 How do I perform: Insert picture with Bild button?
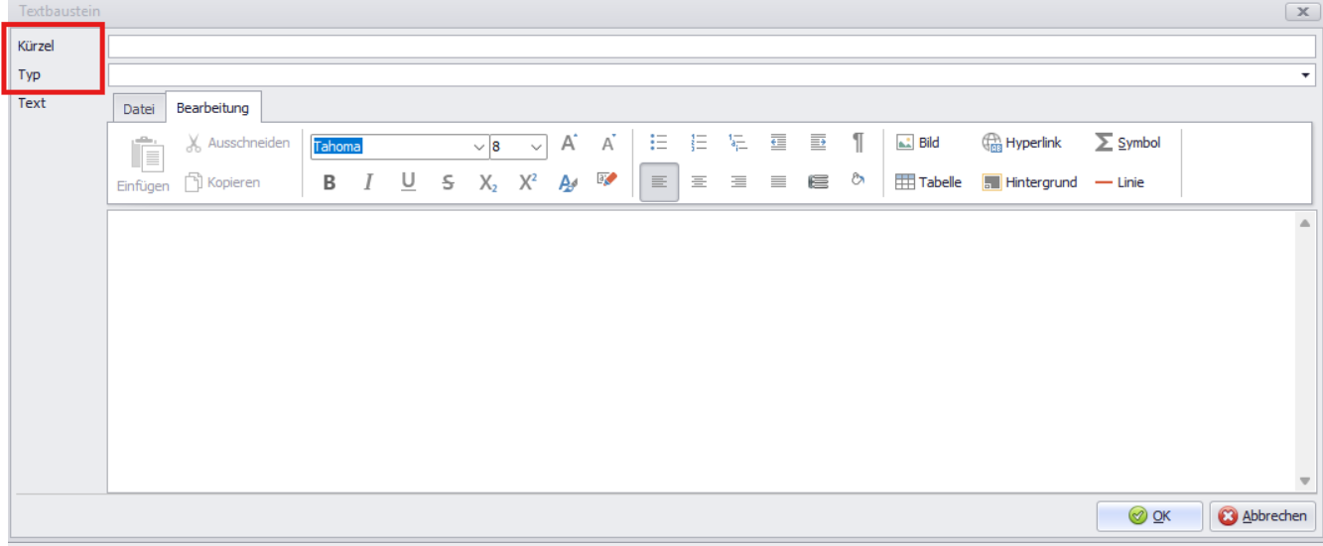coord(918,143)
